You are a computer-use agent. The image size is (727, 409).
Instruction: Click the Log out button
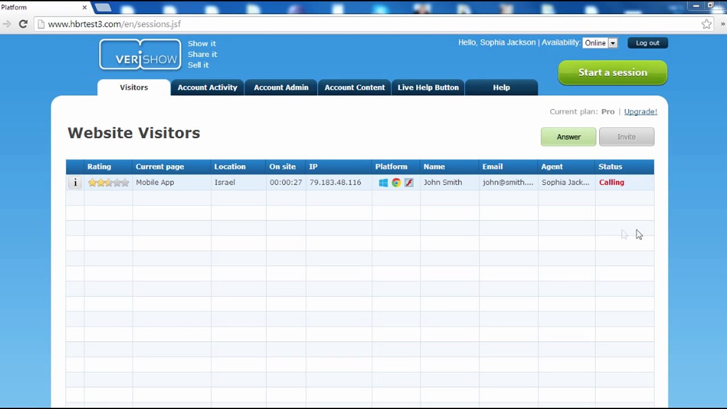[647, 43]
